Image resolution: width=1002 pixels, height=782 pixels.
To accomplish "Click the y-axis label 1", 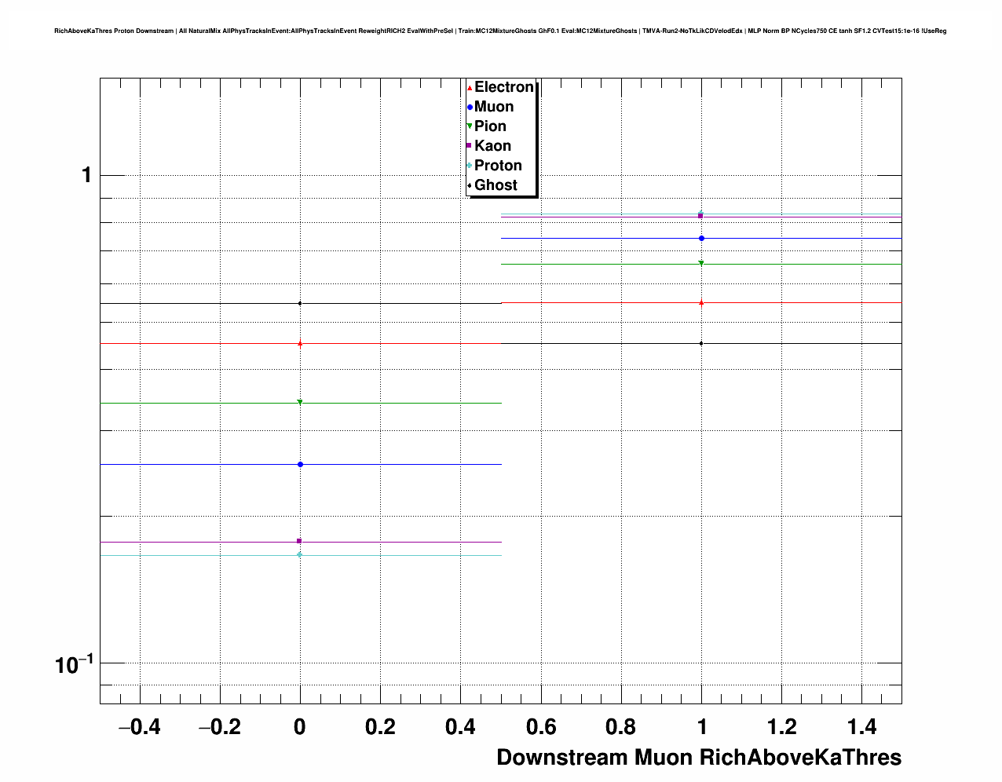I will click(86, 175).
